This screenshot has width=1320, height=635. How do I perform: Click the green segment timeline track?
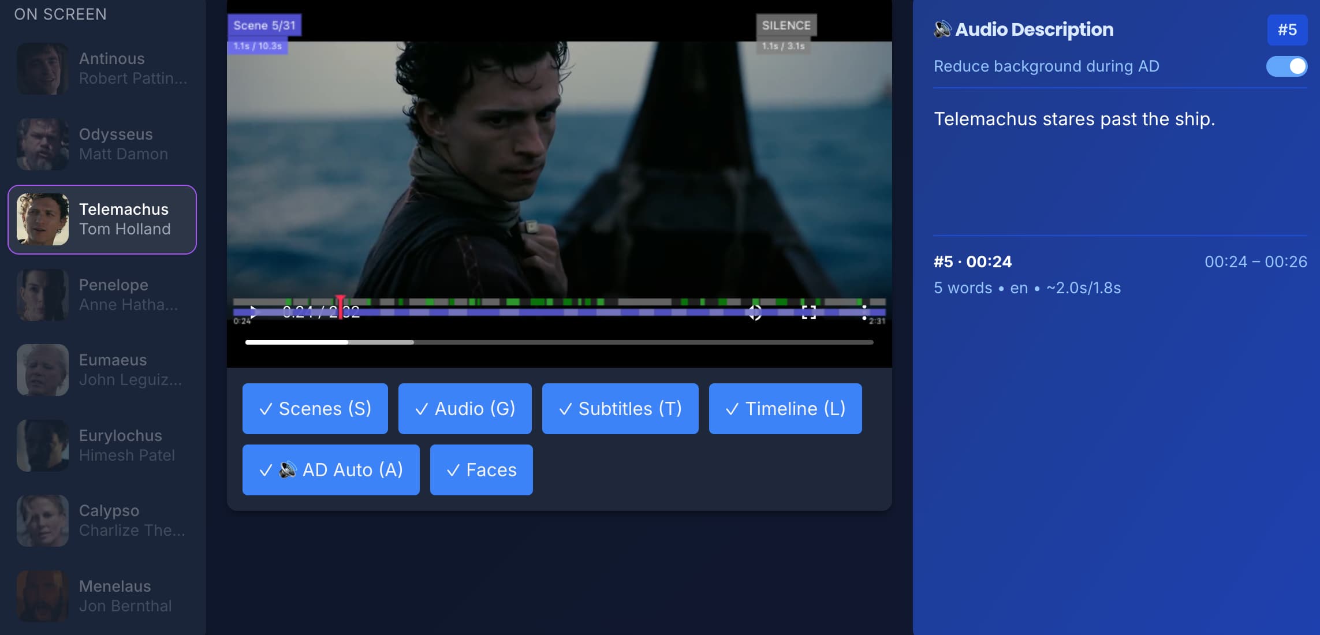pos(559,302)
